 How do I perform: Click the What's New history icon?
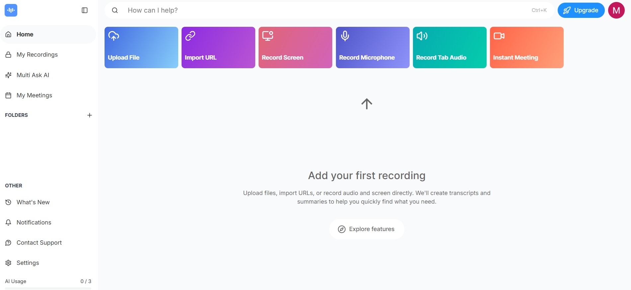9,202
